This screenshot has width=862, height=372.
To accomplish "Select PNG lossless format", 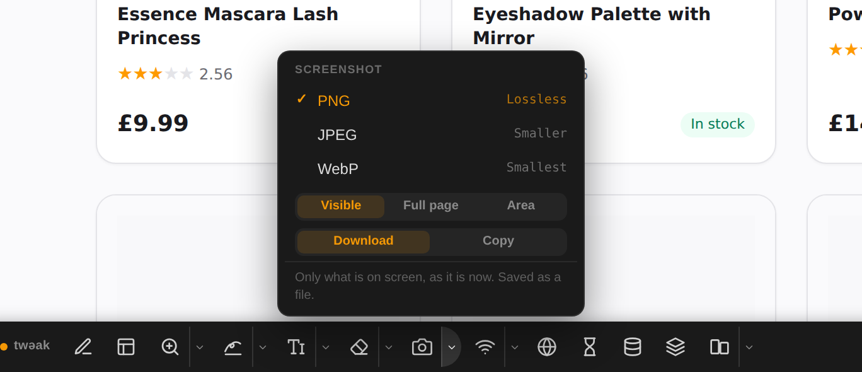I will 431,100.
